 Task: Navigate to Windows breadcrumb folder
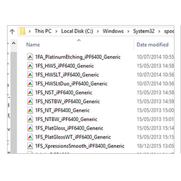113,31
